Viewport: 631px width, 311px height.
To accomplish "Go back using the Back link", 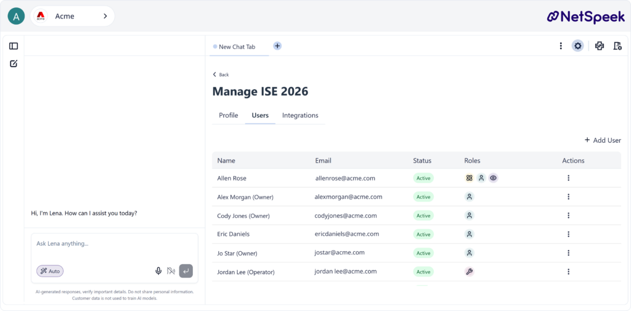I will point(221,75).
